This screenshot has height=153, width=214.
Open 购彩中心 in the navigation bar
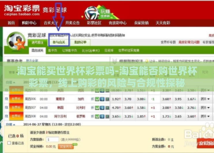coord(29,23)
